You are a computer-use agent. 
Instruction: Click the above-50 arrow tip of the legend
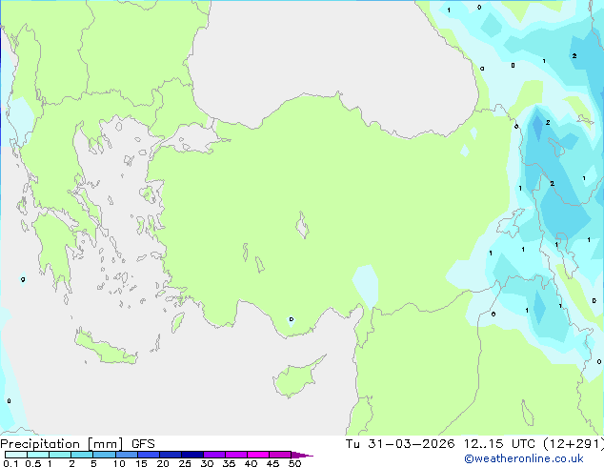(x=302, y=455)
